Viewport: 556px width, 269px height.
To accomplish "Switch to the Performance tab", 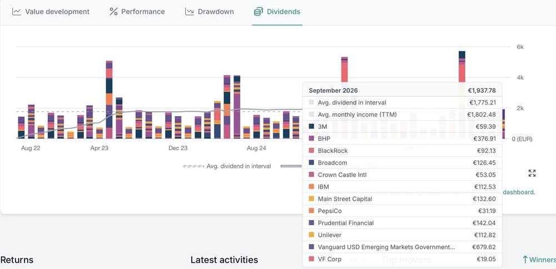I will [x=137, y=12].
